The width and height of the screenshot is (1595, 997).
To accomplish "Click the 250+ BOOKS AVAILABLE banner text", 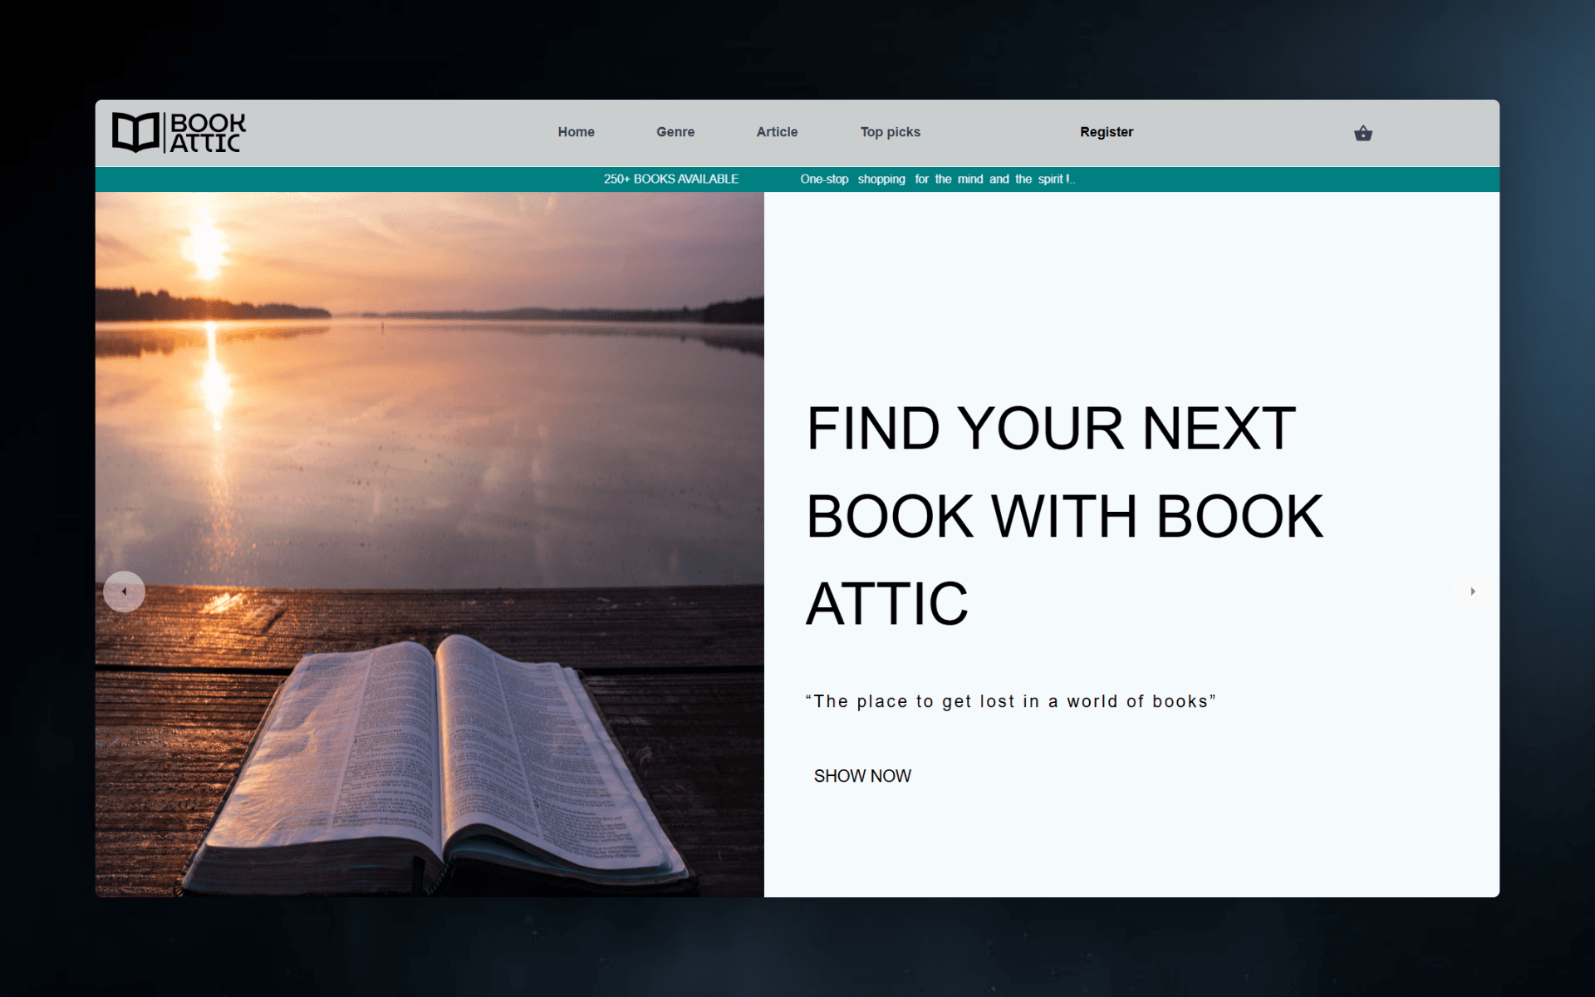I will point(670,179).
